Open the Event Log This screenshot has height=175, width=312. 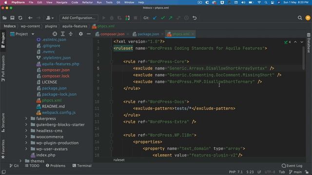(292, 166)
